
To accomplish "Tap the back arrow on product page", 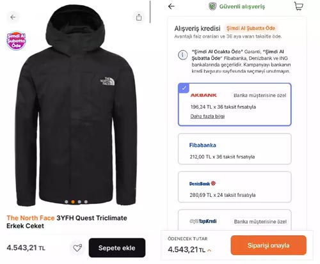I will pyautogui.click(x=13, y=17).
